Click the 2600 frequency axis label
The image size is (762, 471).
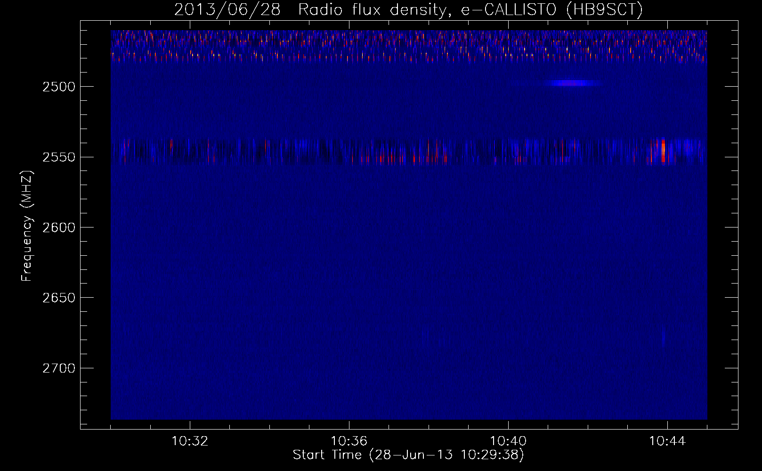58,227
